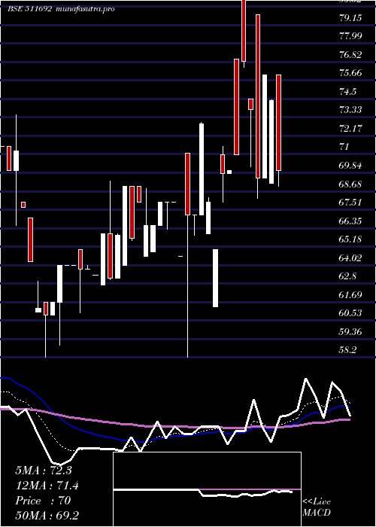Click the 77.99 price axis label

[x=350, y=36]
